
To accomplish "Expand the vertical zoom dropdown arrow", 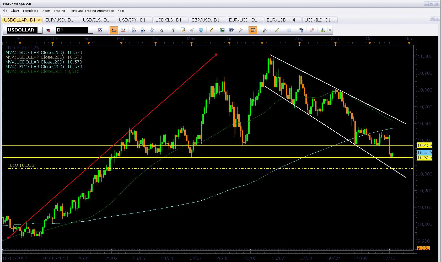I will point(167,30).
